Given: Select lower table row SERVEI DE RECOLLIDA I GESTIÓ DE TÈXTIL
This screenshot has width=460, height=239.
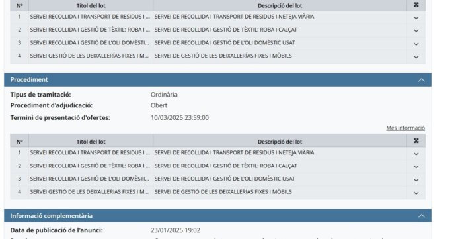Looking at the screenshot, I should coord(217,166).
